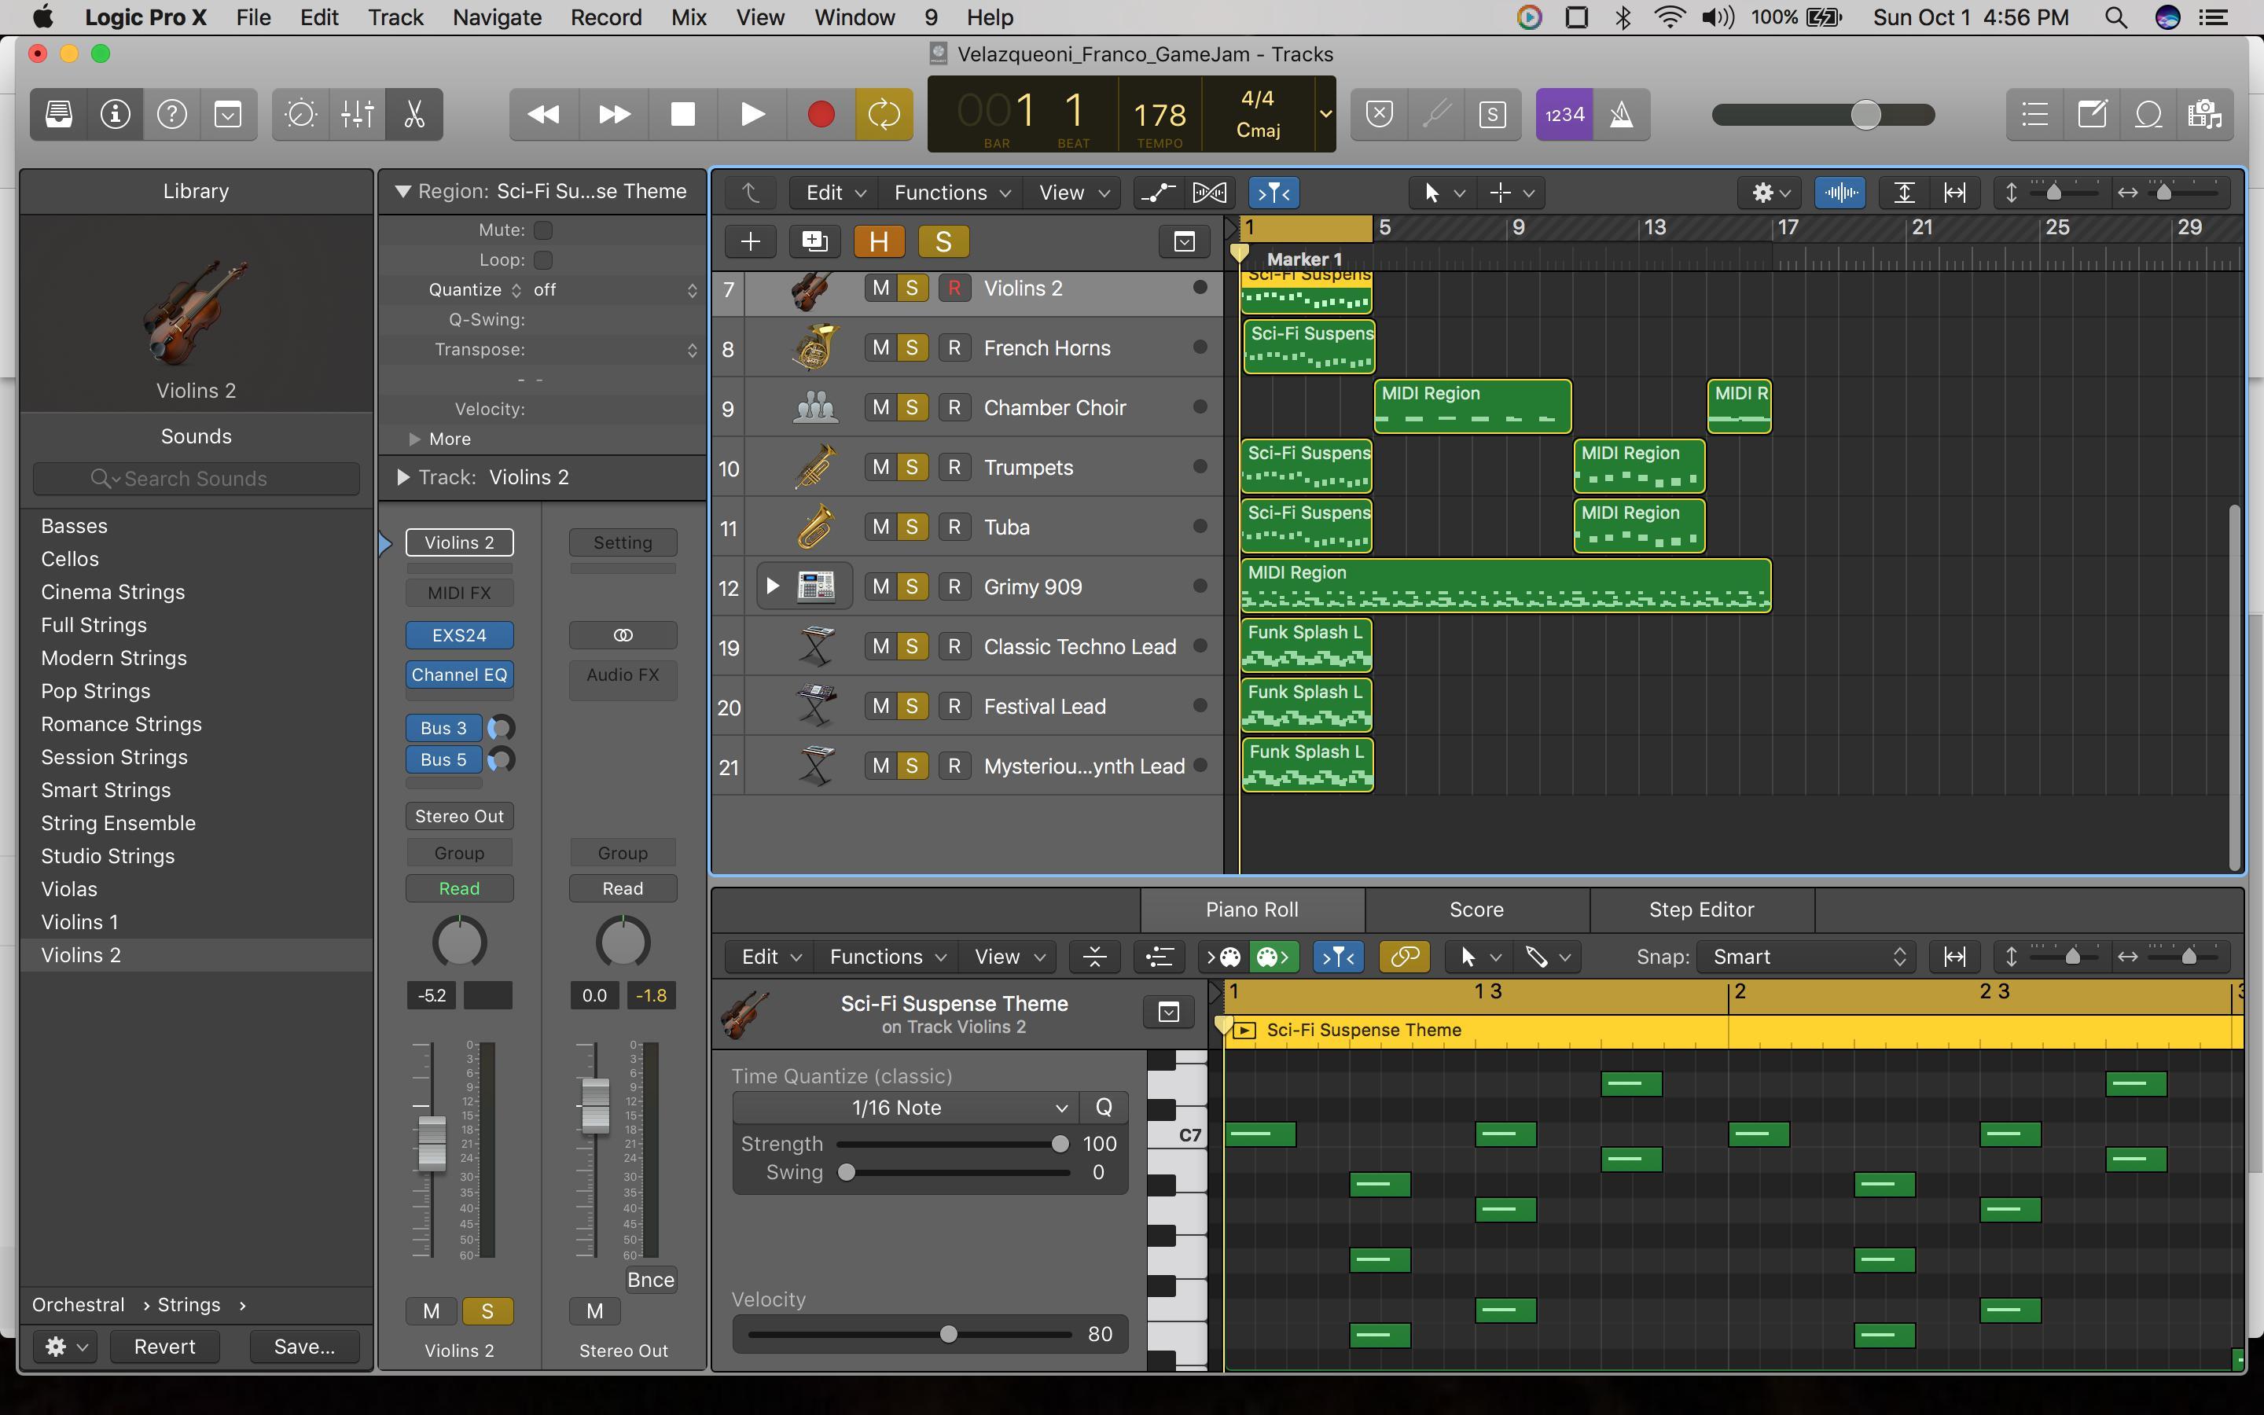Screen dimensions: 2264x1415
Task: Solo the French Horns track
Action: (911, 348)
